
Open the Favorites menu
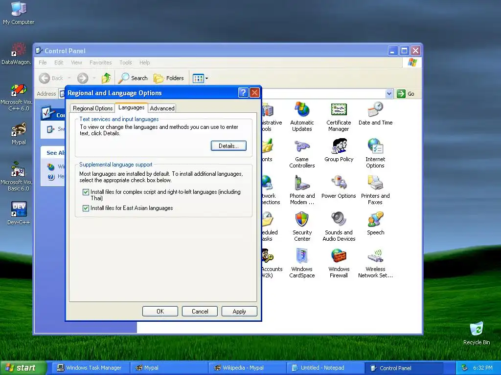coord(101,62)
